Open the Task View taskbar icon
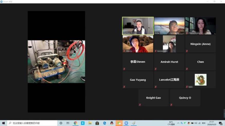The width and height of the screenshot is (225, 126). 68,123
